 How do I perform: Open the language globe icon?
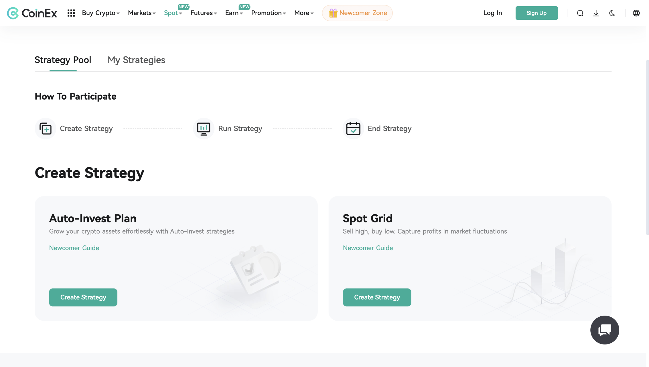coord(636,13)
